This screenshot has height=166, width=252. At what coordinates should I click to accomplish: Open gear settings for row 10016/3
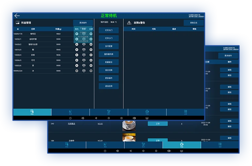(91, 50)
